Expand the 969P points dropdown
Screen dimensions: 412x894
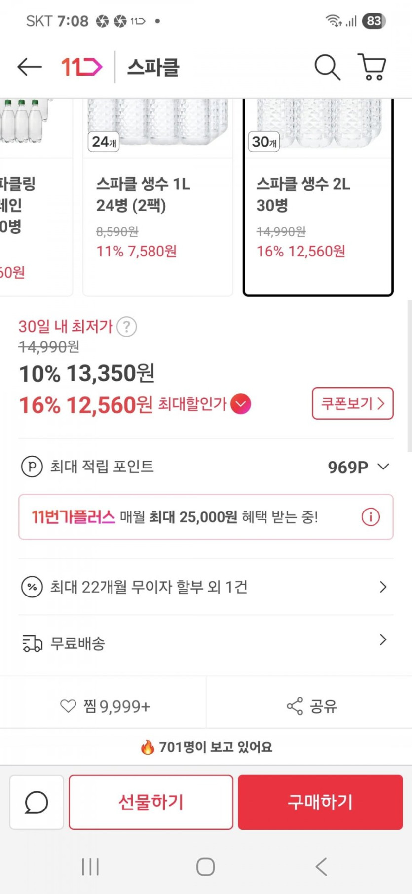(383, 467)
